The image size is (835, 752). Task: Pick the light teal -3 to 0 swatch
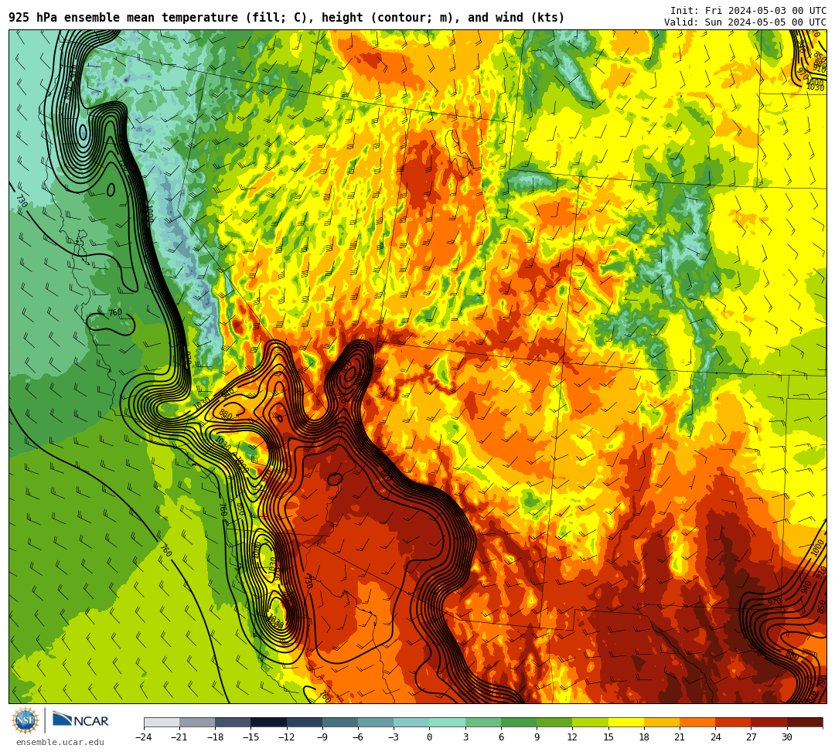click(x=411, y=722)
